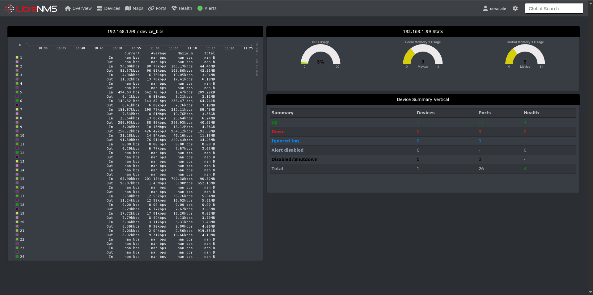Click the Overview home icon
The height and width of the screenshot is (295, 593).
68,8
